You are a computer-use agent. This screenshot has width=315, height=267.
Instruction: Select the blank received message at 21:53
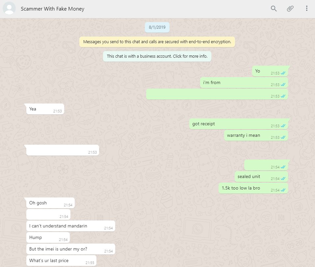pos(63,150)
